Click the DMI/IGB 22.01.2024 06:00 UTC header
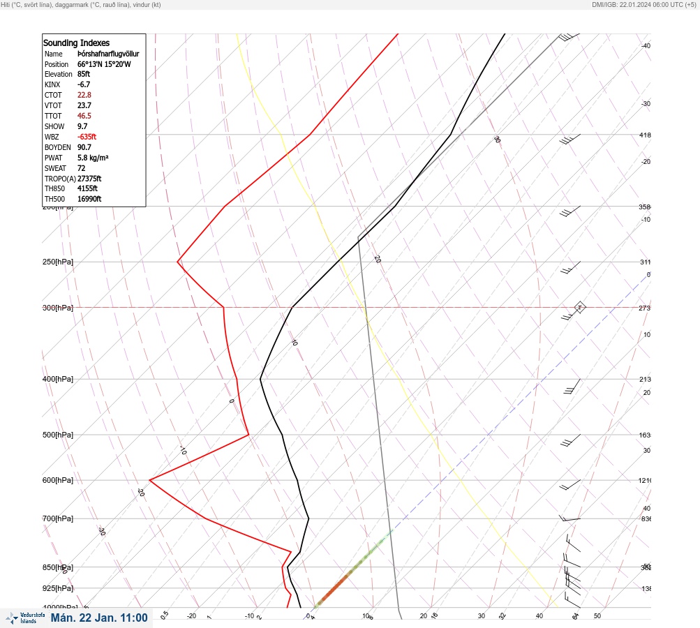 pos(644,4)
